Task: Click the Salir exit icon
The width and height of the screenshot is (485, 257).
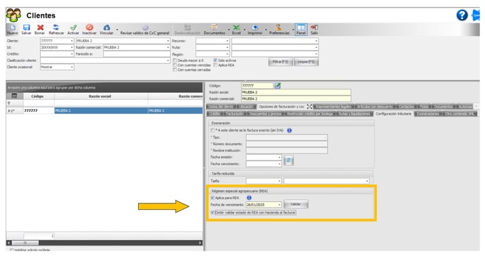Action: tap(314, 27)
